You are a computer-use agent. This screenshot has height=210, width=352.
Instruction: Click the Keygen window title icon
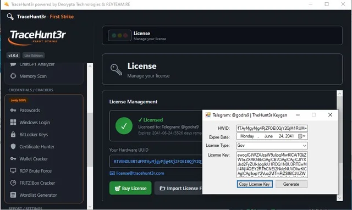coord(208,115)
